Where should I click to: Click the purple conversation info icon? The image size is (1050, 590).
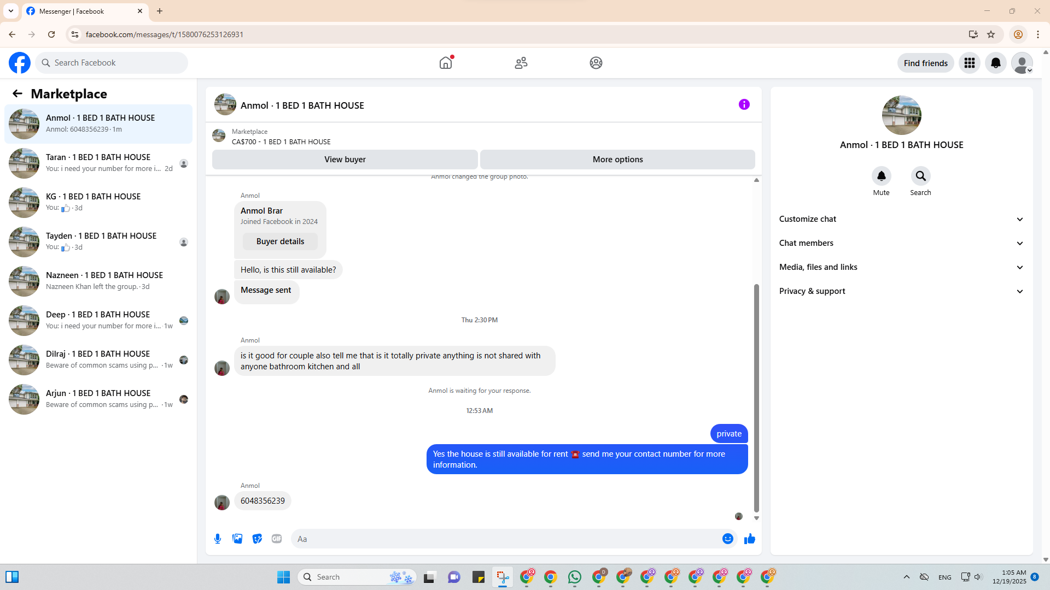pyautogui.click(x=744, y=104)
